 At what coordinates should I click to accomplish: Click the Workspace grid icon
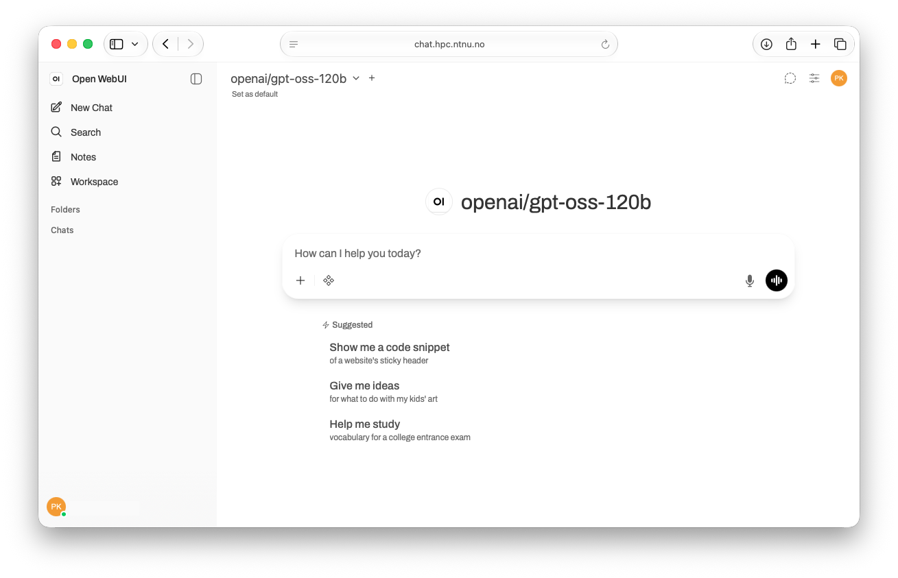click(x=56, y=181)
